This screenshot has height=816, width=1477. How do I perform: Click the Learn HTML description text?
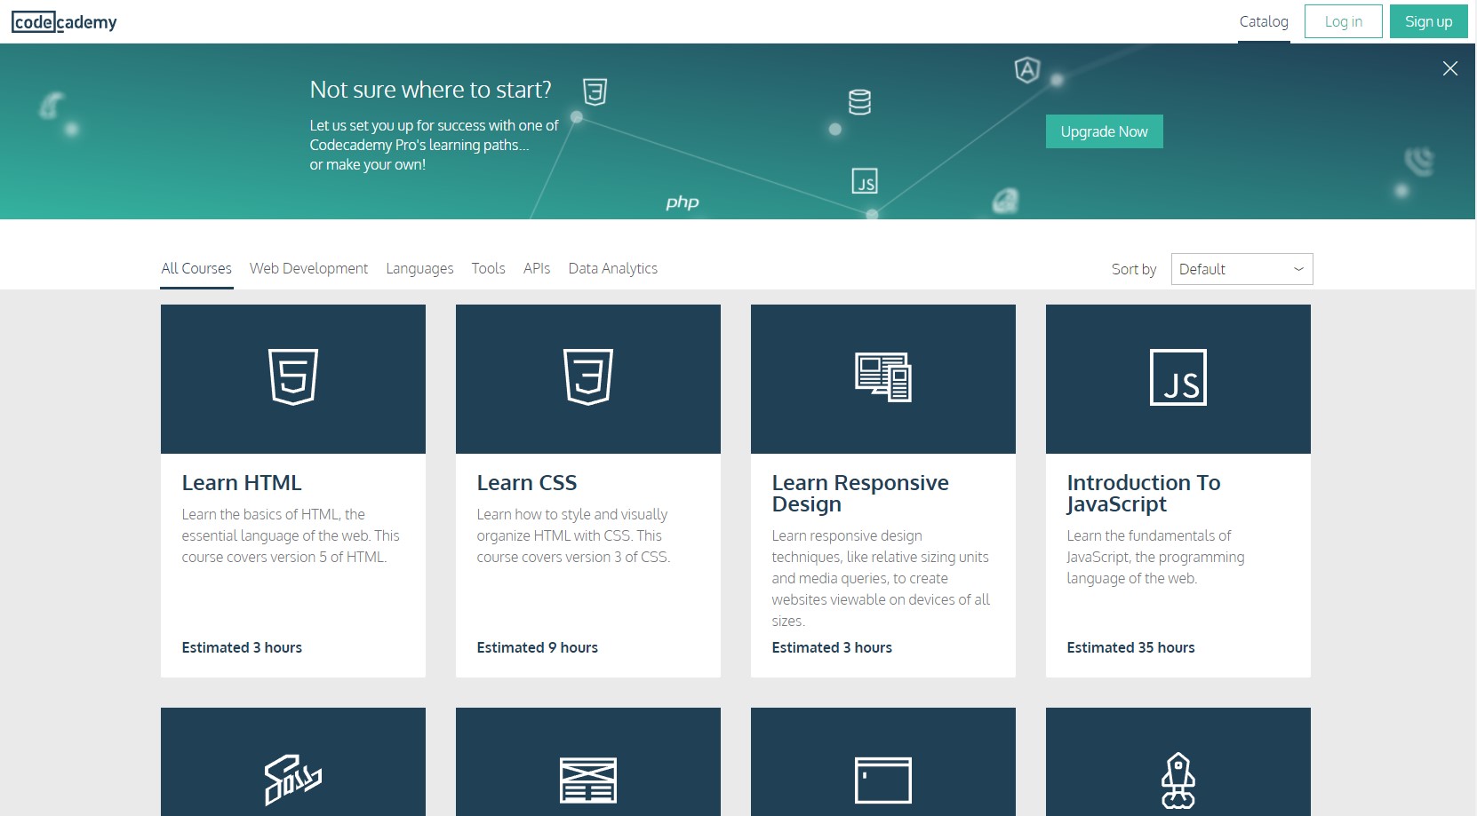point(291,535)
